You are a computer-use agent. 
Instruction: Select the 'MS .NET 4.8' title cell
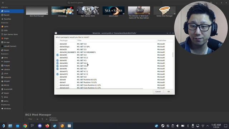coord(82,77)
